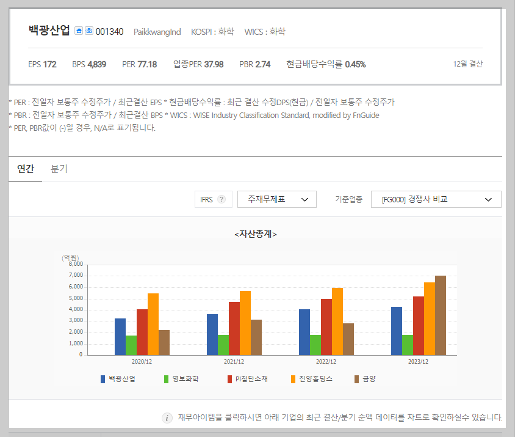This screenshot has height=437, width=515.
Task: Click the 2022/12 백광산업 blue bar
Action: (304, 332)
